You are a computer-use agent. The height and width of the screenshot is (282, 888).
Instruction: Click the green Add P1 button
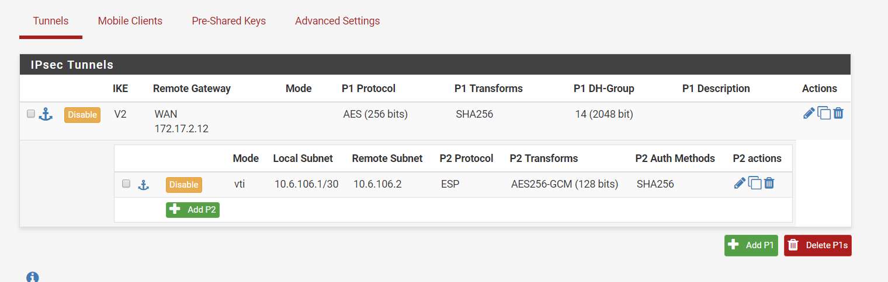pyautogui.click(x=751, y=245)
